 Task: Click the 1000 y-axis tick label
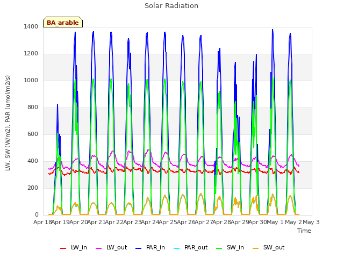tap(31, 81)
